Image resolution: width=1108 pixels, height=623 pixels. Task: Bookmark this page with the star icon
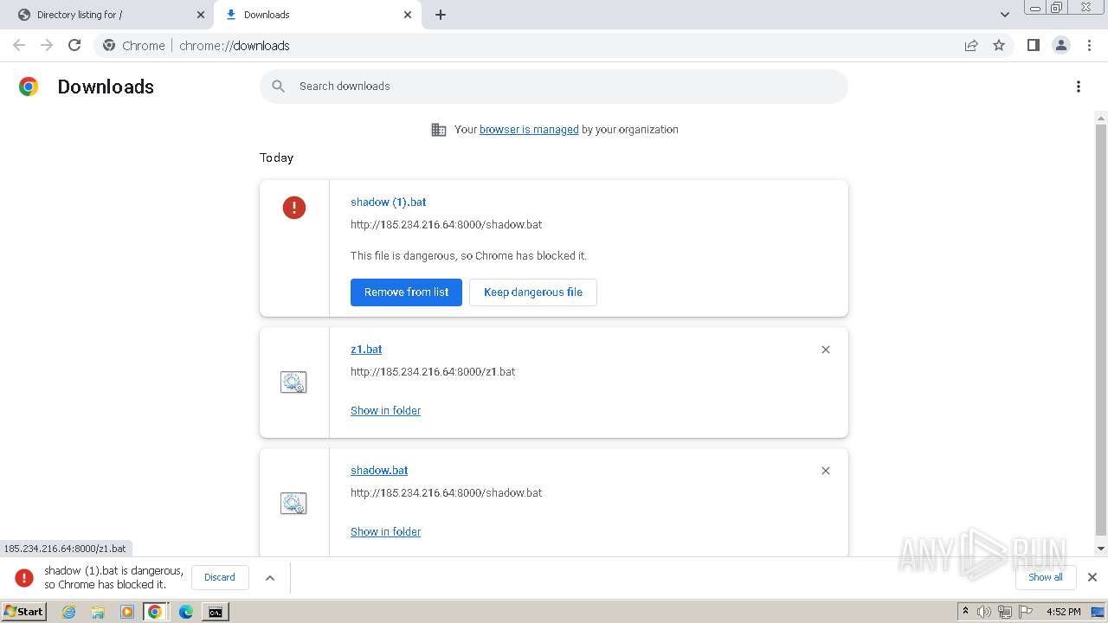[999, 45]
